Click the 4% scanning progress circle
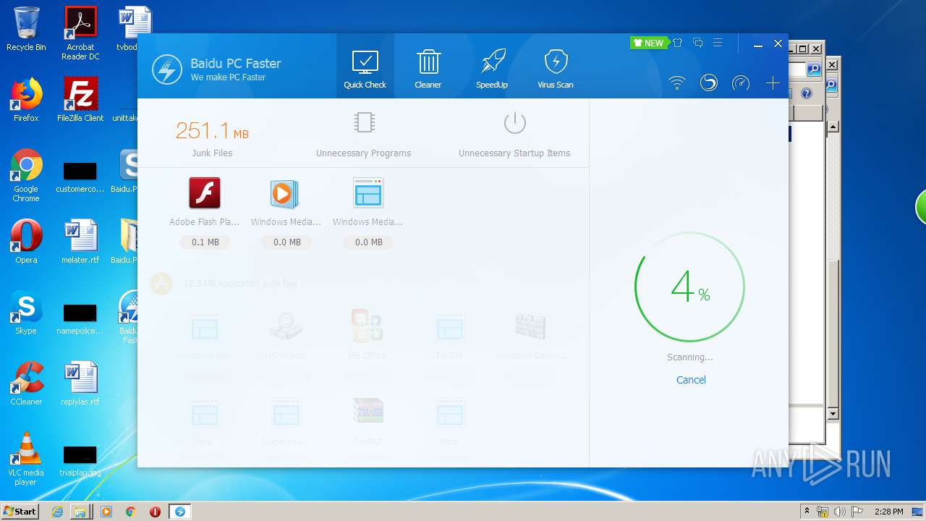Screen dimensions: 926x521 tap(689, 287)
